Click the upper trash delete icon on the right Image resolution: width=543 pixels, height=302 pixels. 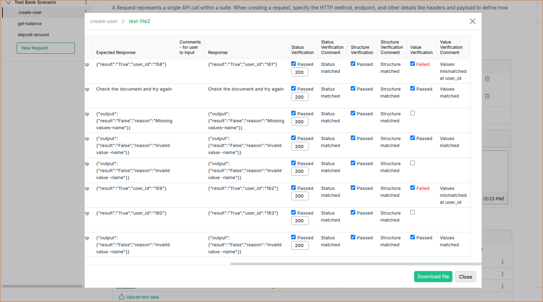click(487, 79)
